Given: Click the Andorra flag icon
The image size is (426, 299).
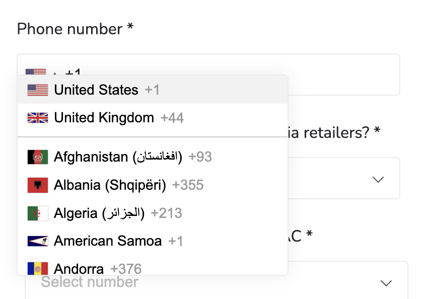Looking at the screenshot, I should (38, 268).
